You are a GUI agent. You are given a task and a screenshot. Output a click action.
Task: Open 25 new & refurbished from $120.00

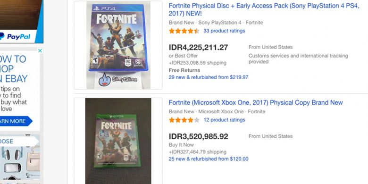pyautogui.click(x=208, y=159)
